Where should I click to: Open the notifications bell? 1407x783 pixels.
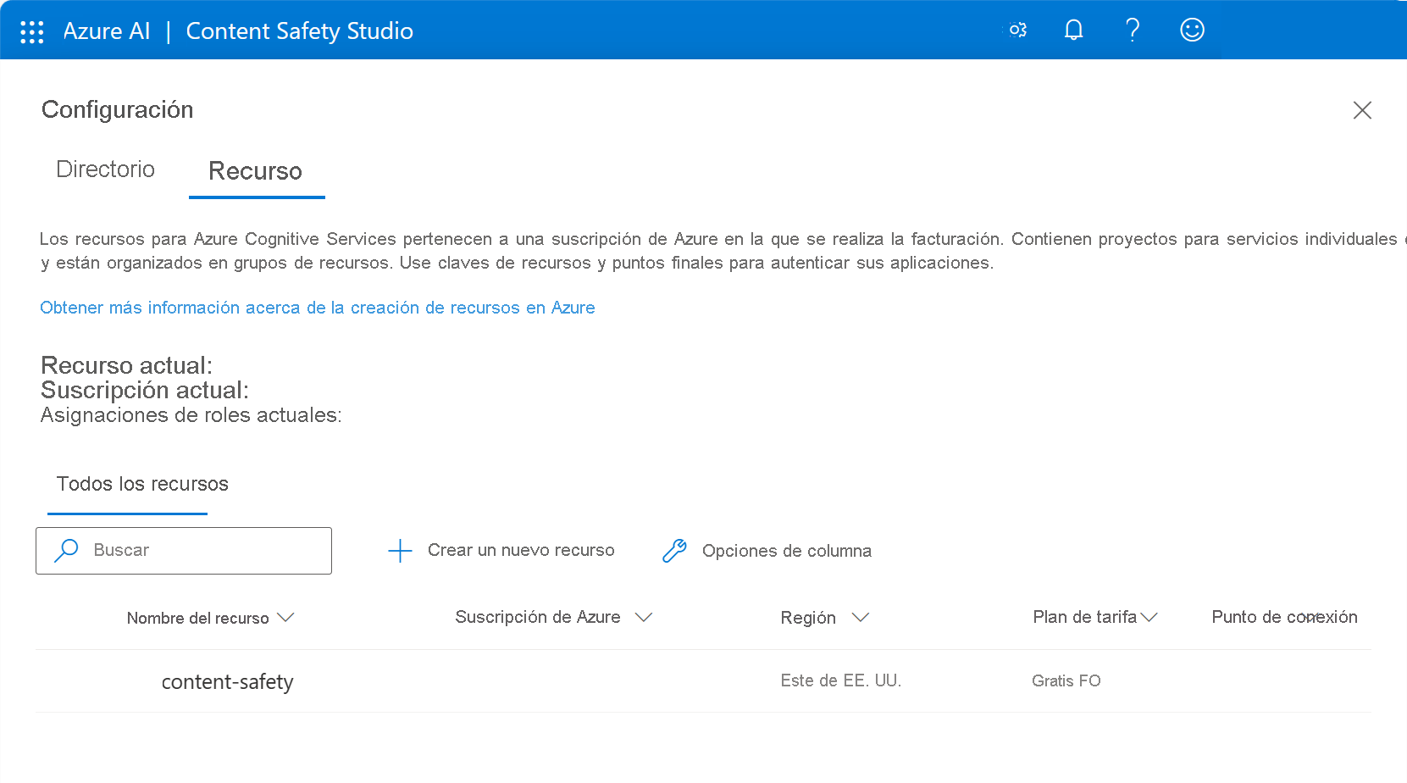pyautogui.click(x=1073, y=31)
